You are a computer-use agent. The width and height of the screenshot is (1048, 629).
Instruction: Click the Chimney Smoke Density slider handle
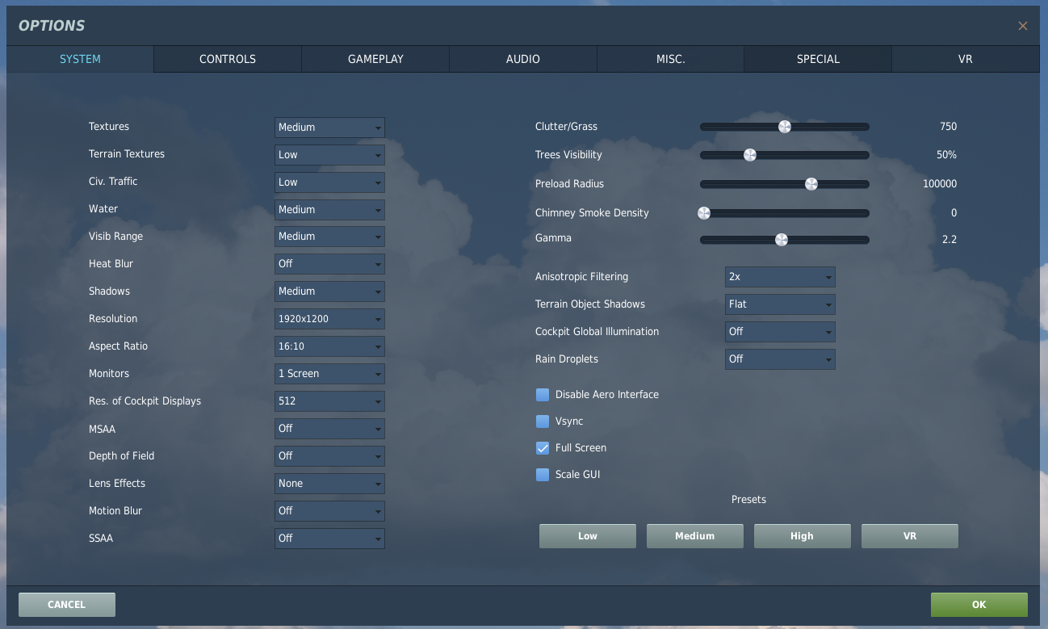704,213
